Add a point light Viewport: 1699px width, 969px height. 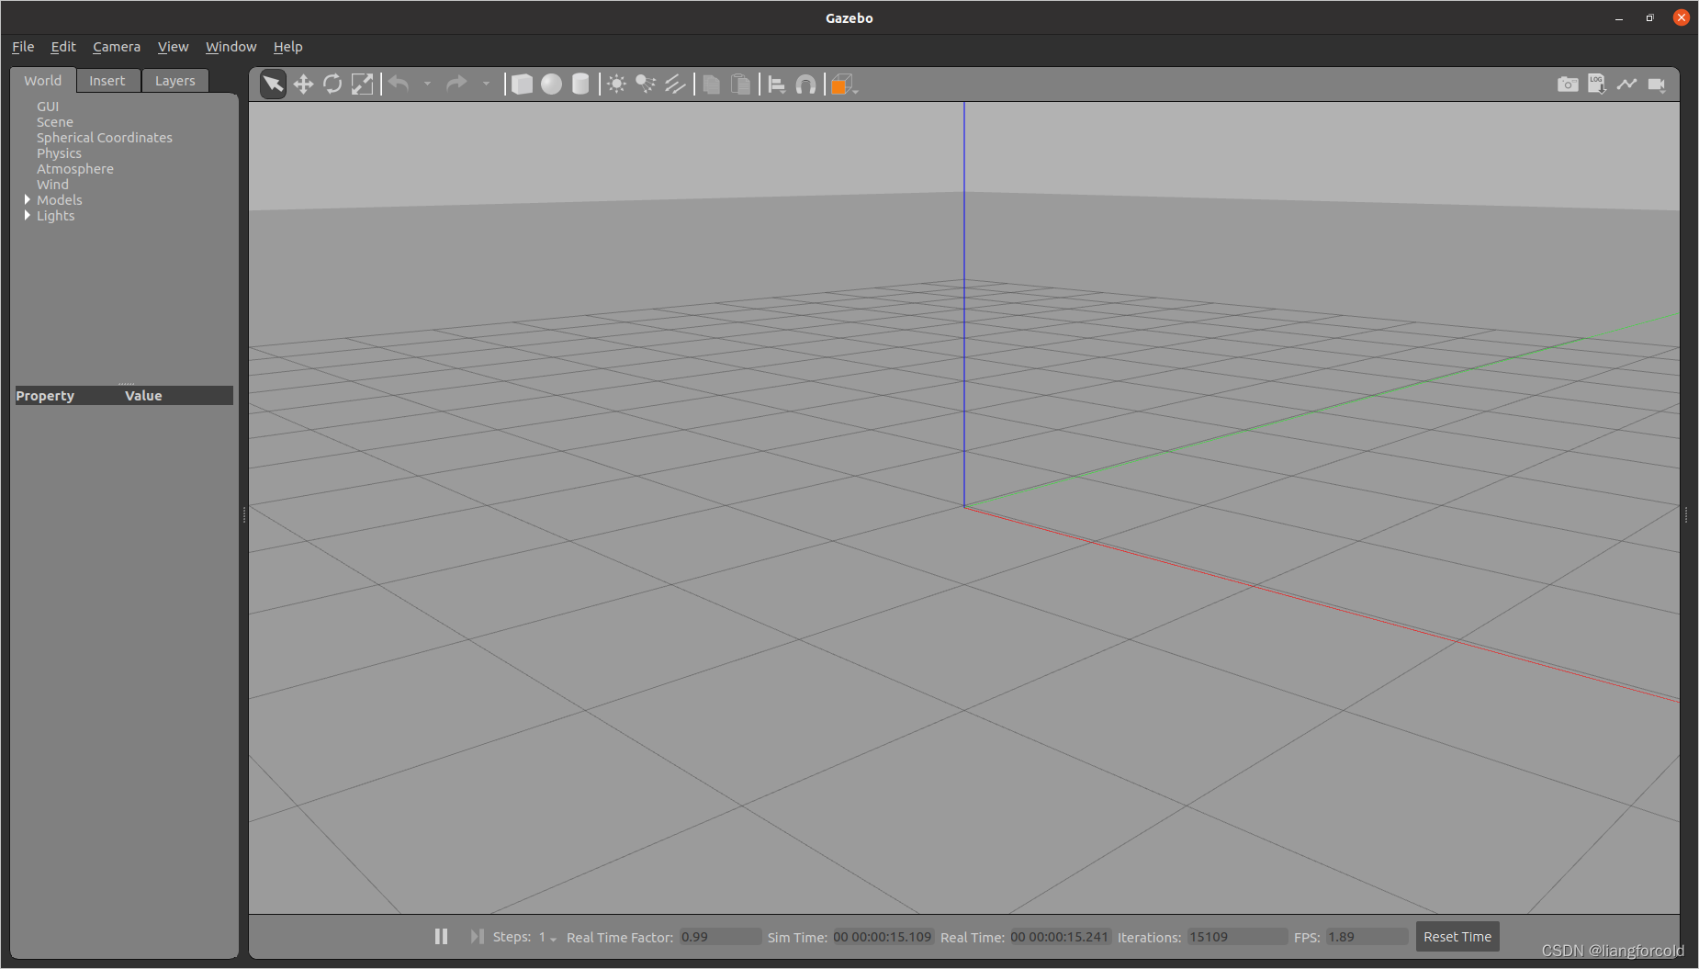click(616, 85)
